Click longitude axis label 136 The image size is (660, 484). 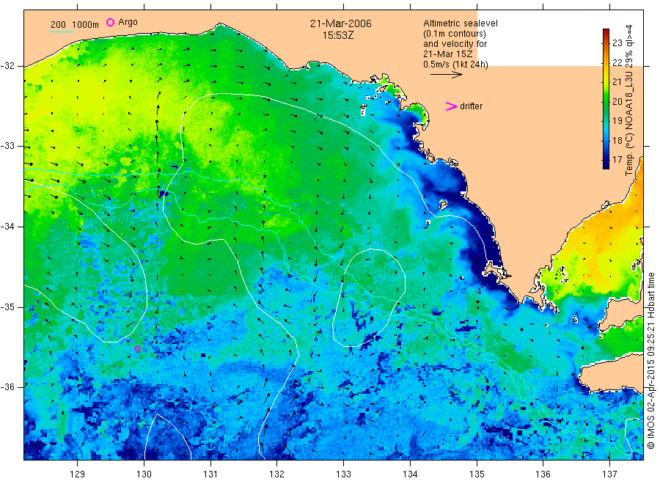coord(543,474)
